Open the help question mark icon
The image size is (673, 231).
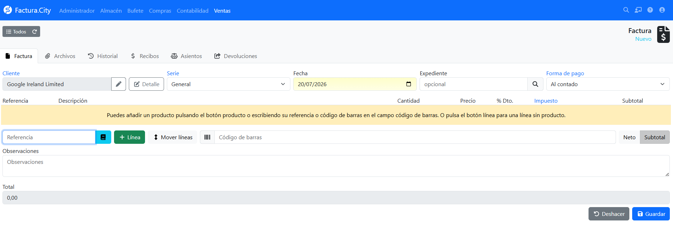pos(650,10)
